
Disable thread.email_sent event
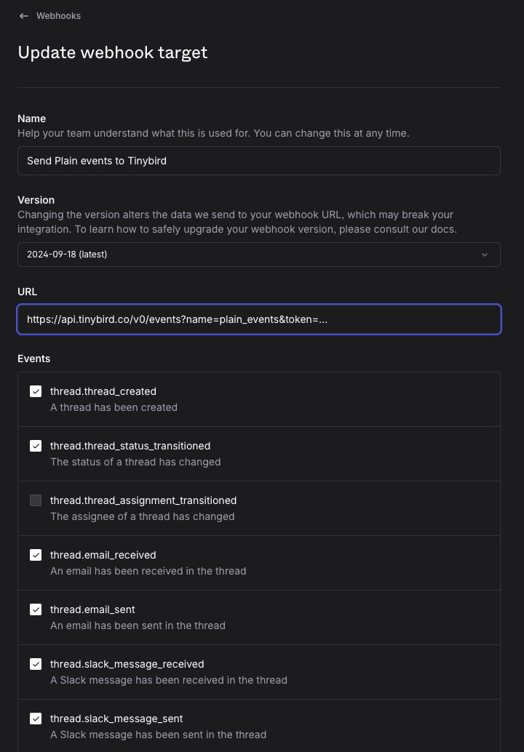pyautogui.click(x=36, y=609)
